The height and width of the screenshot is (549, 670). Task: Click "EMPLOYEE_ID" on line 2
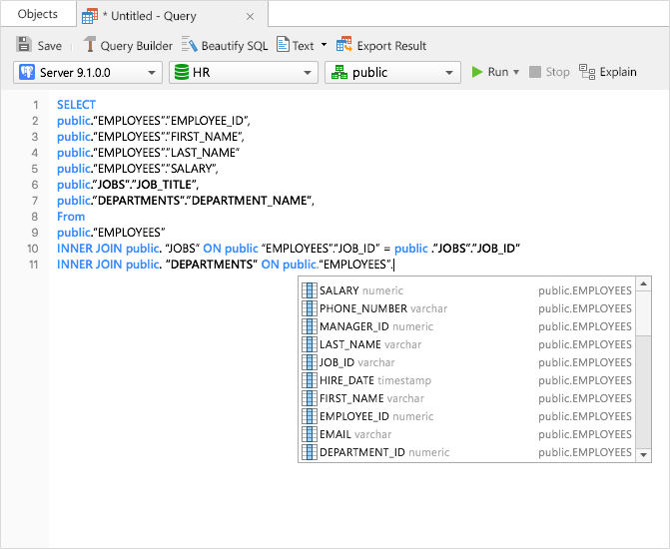tap(207, 121)
